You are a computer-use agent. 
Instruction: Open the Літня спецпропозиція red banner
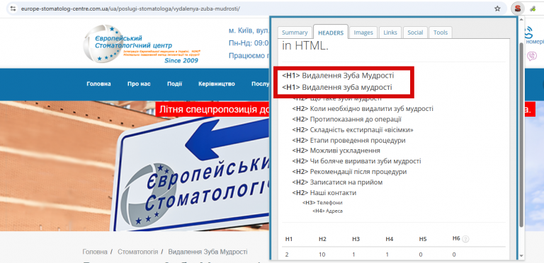click(x=212, y=110)
